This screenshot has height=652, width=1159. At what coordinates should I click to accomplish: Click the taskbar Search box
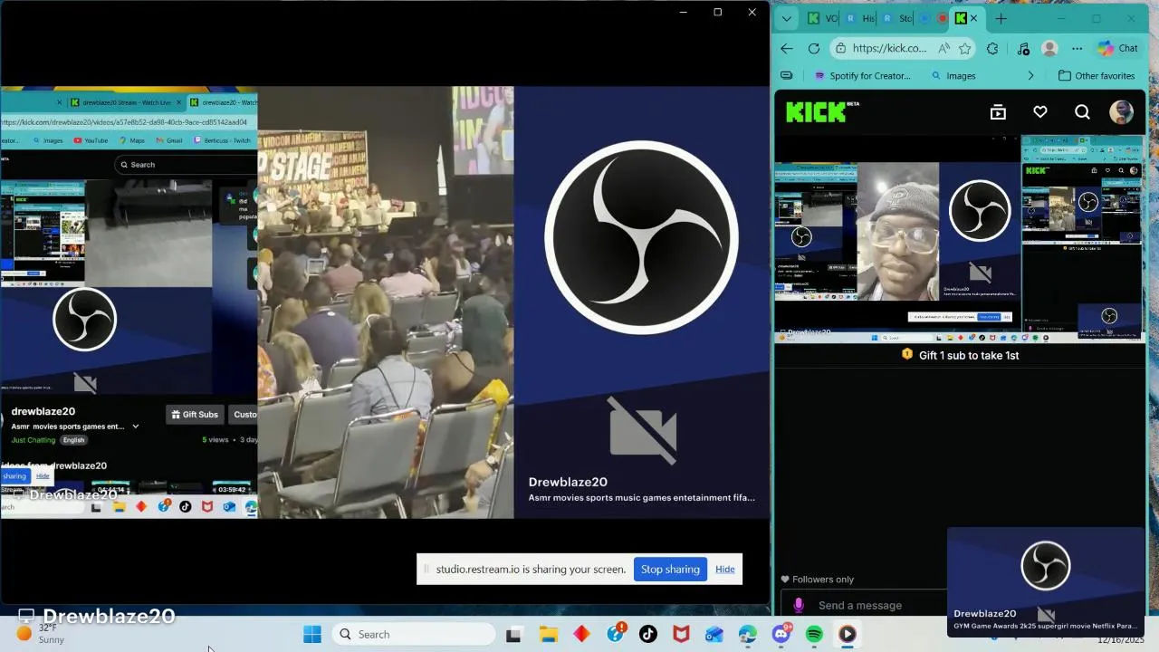(413, 635)
